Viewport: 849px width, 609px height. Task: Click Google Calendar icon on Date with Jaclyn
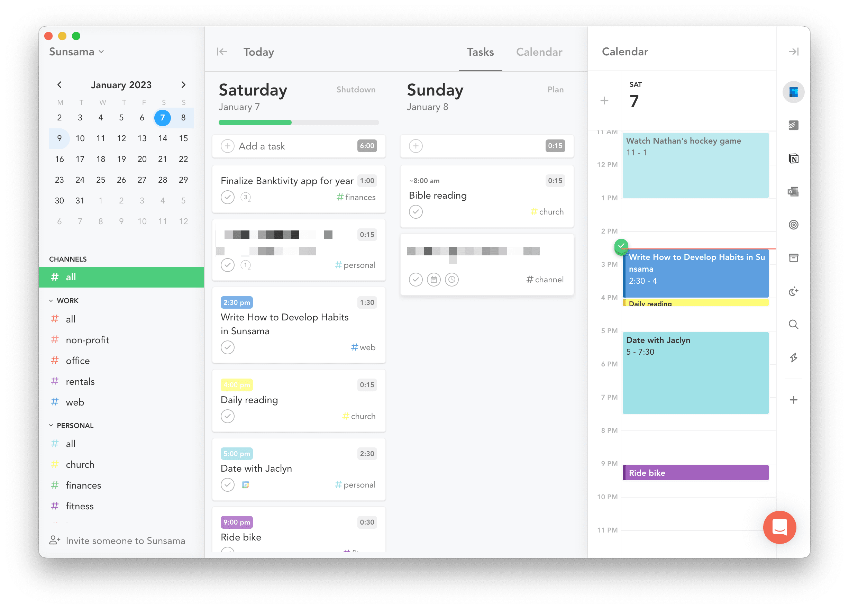[246, 485]
